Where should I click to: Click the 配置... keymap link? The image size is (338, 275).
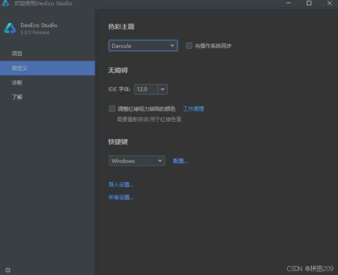tap(181, 161)
